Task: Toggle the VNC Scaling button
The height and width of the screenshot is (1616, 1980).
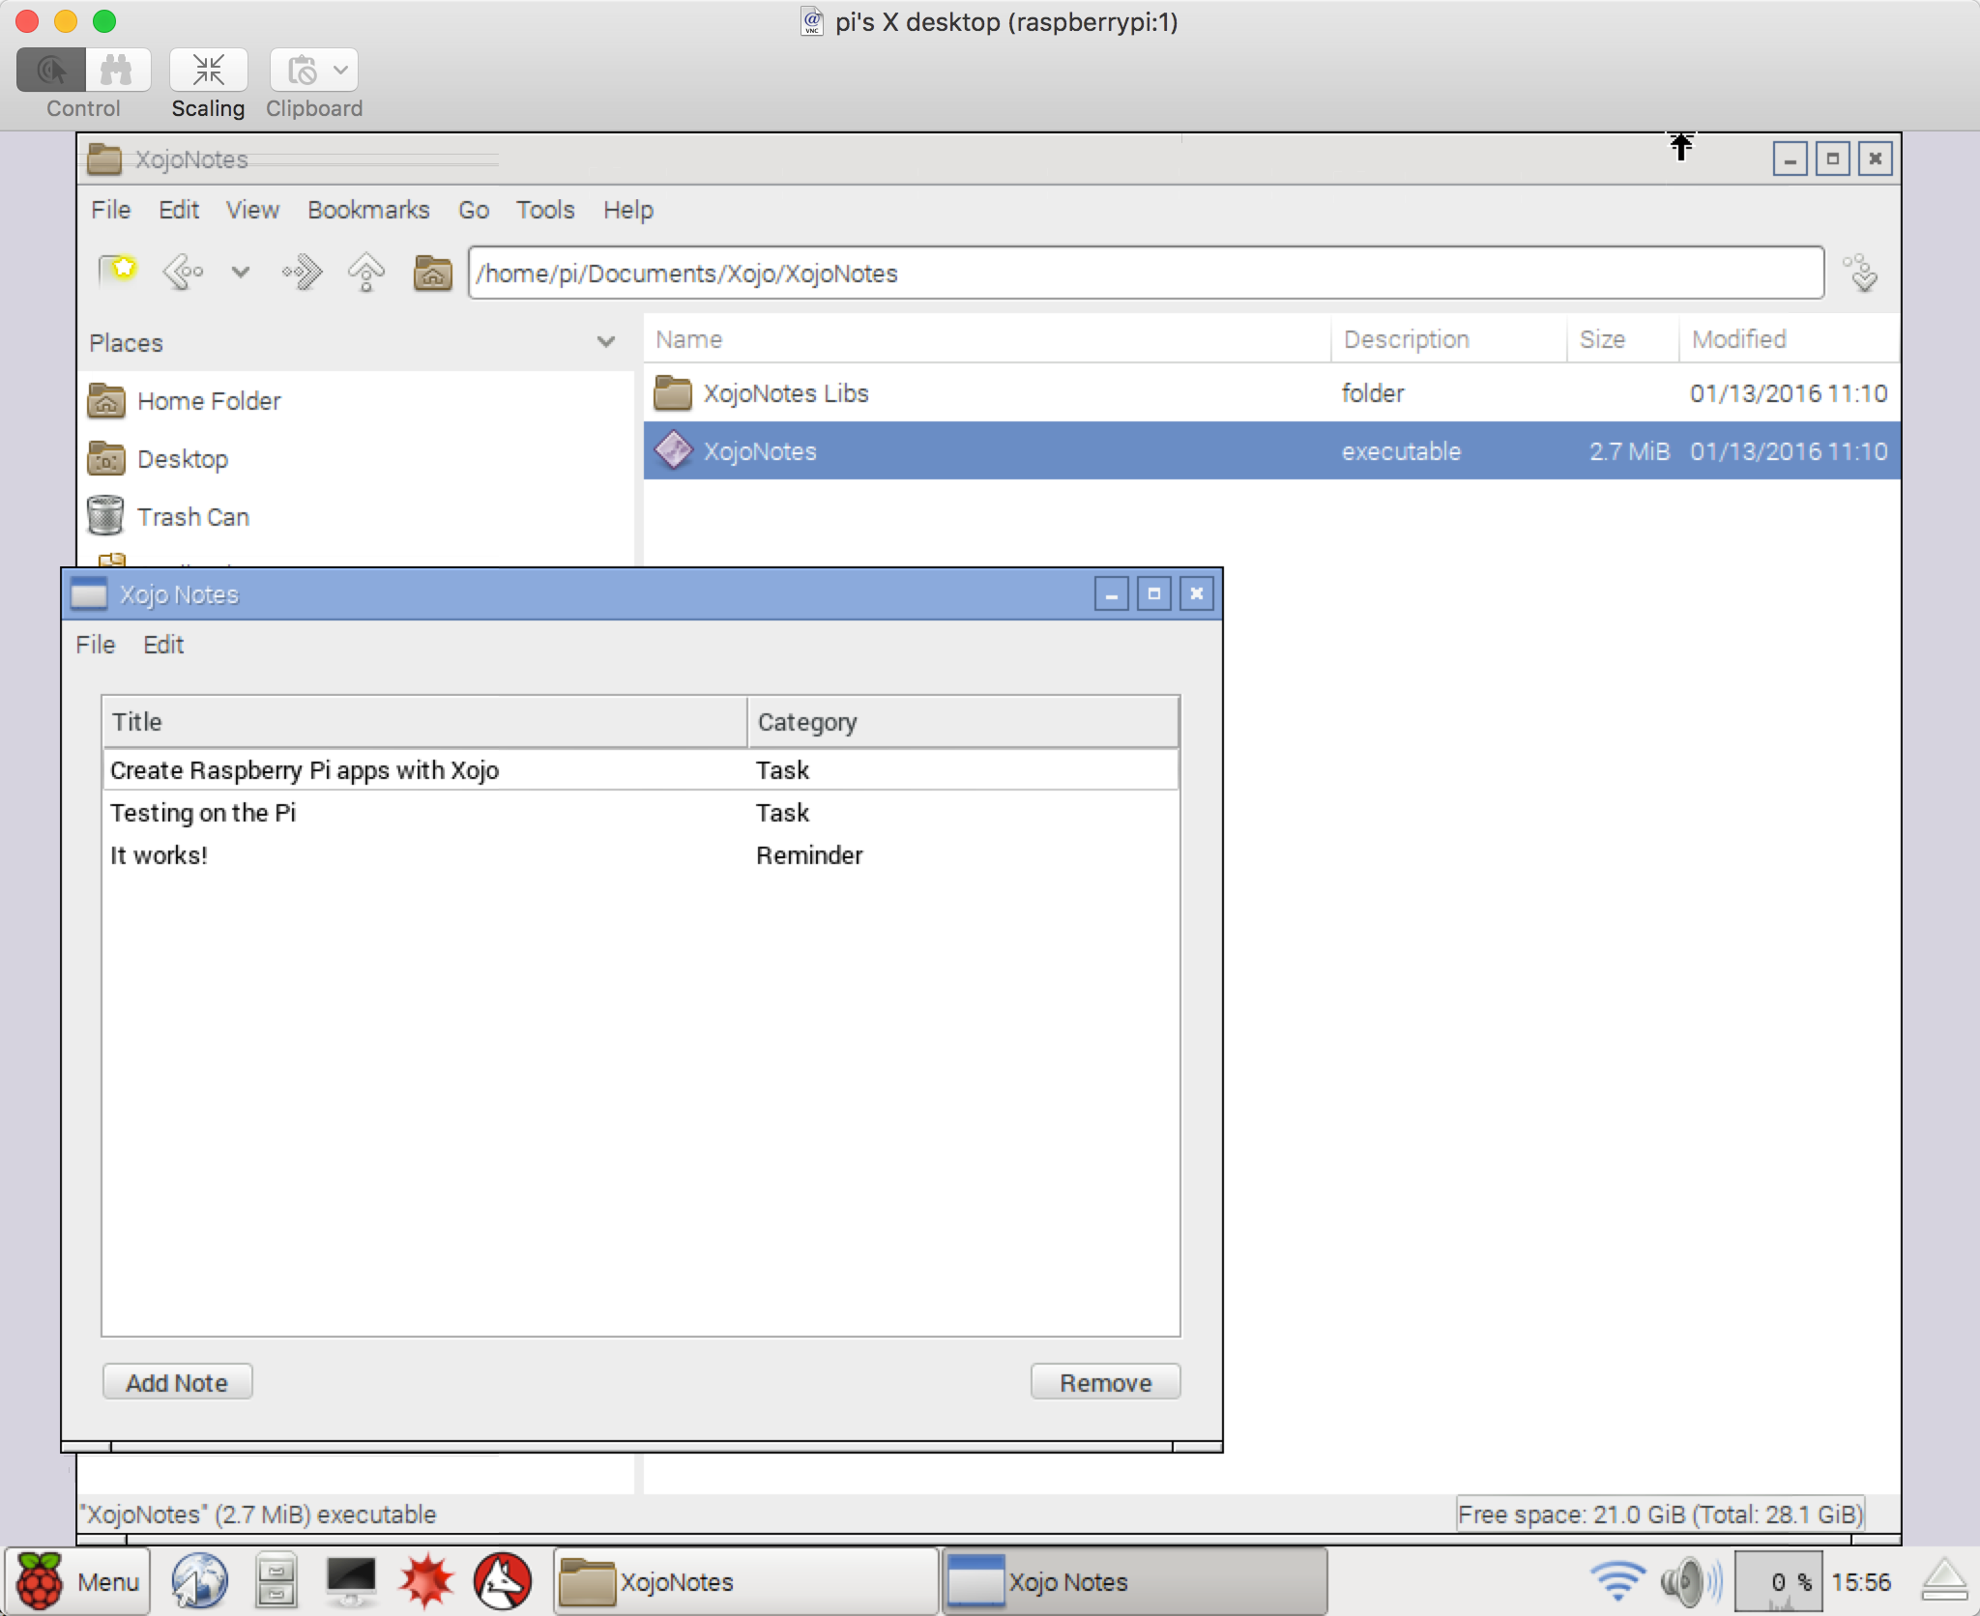Action: pos(208,71)
